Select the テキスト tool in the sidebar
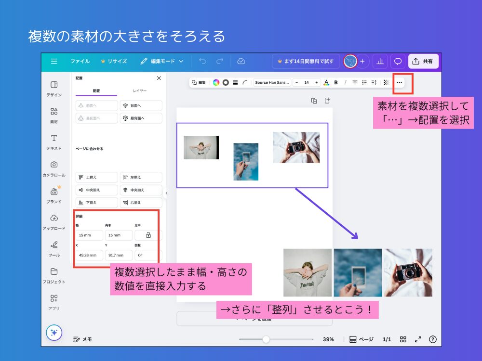 point(53,140)
